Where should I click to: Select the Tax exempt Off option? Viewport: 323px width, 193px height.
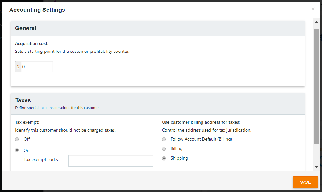[17, 139]
